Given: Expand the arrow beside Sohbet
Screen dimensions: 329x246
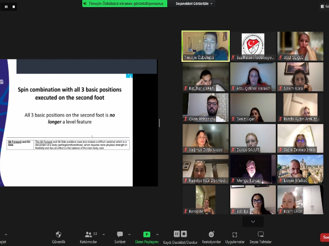Looking at the screenshot, I should [129, 235].
